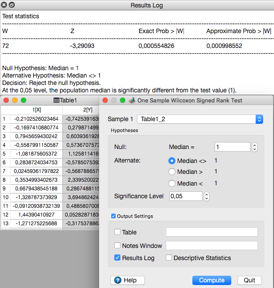The image size is (274, 288).
Task: Click Results Log pin icon
Action: (4, 5)
